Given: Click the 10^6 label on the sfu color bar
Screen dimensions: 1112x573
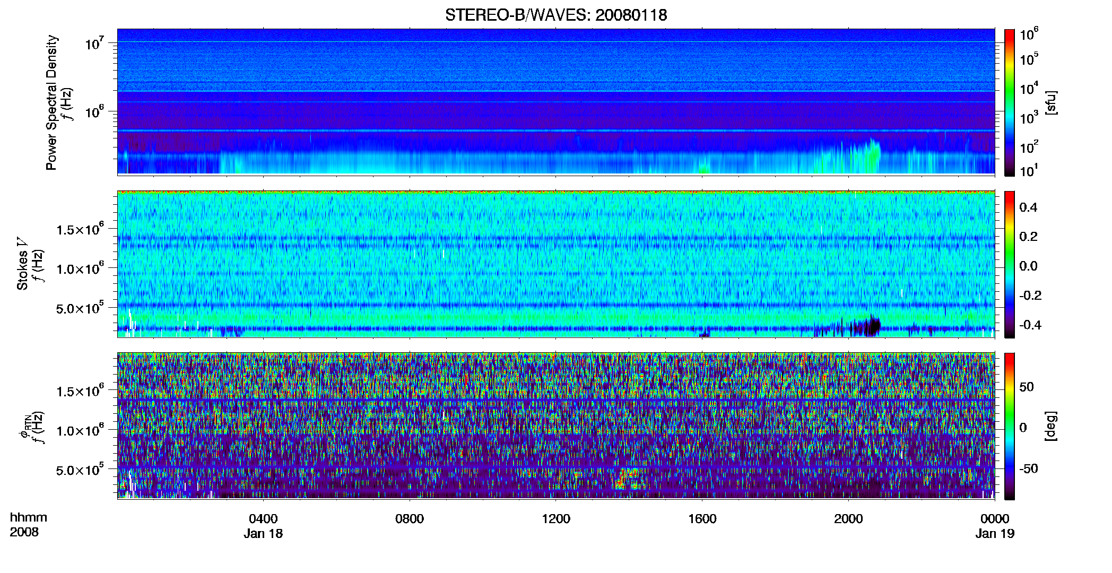Looking at the screenshot, I should point(1029,34).
